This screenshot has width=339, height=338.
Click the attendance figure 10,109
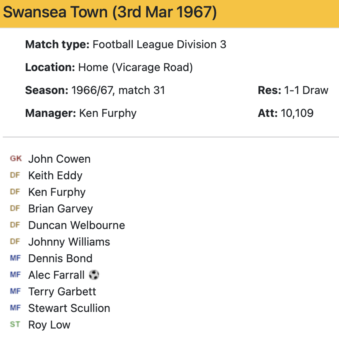coord(297,113)
